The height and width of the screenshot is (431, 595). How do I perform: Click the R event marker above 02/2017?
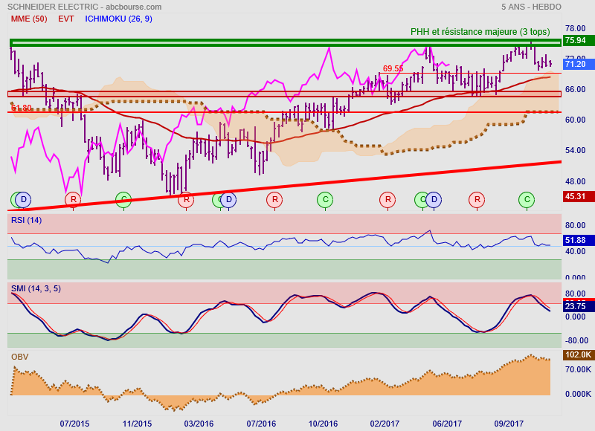tap(387, 199)
